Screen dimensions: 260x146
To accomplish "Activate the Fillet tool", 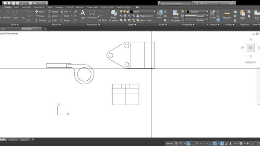I will tap(65, 16).
